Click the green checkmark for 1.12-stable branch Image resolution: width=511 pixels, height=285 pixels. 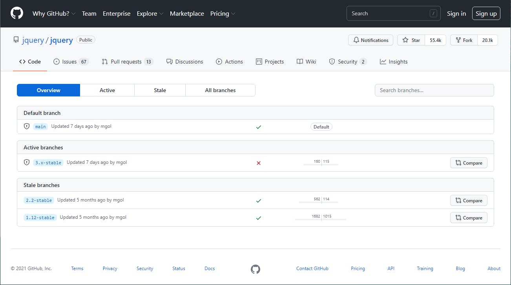[259, 218]
